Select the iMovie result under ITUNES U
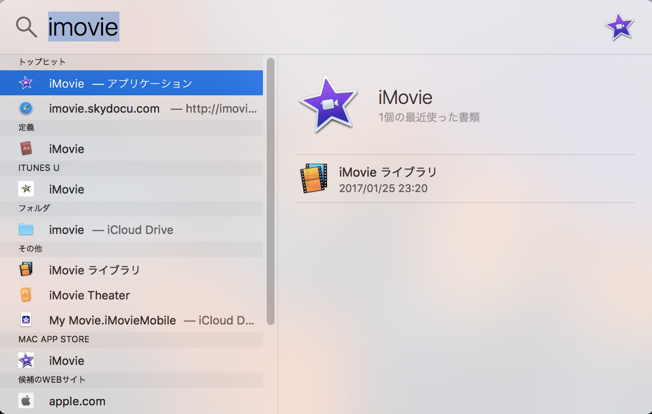The width and height of the screenshot is (652, 414). tap(131, 189)
